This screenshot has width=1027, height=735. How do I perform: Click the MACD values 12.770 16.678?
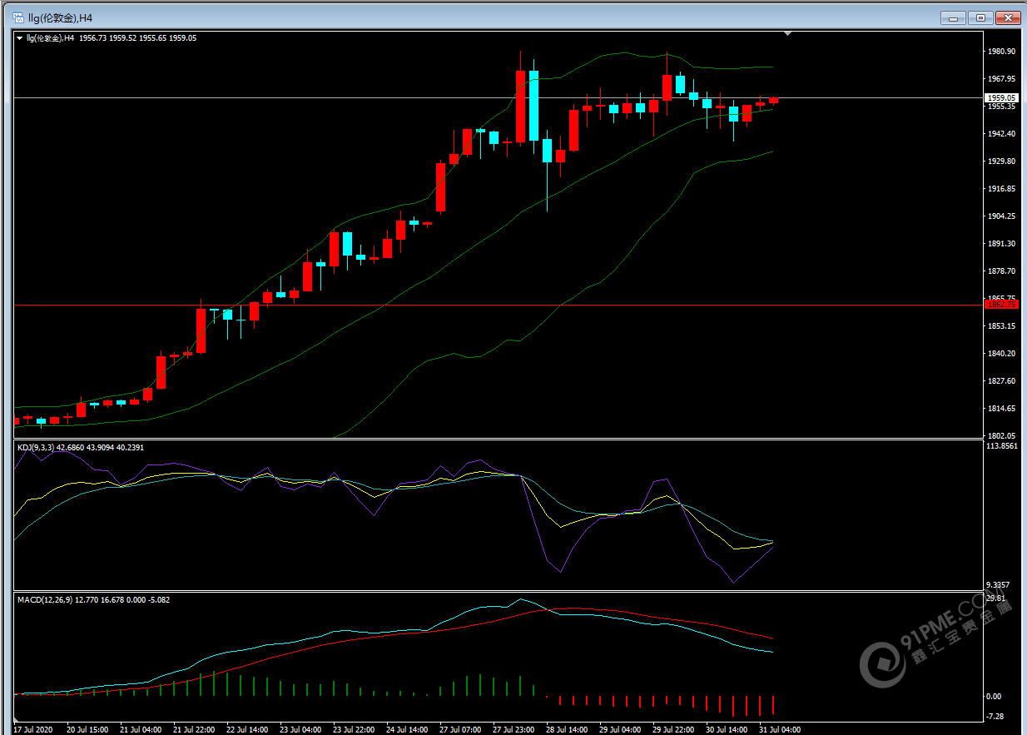(98, 599)
